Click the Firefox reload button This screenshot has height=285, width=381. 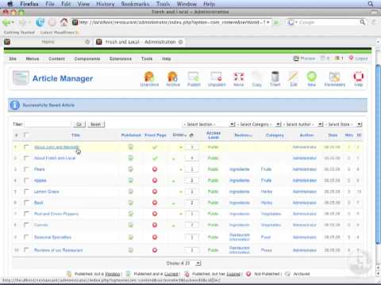[40, 22]
